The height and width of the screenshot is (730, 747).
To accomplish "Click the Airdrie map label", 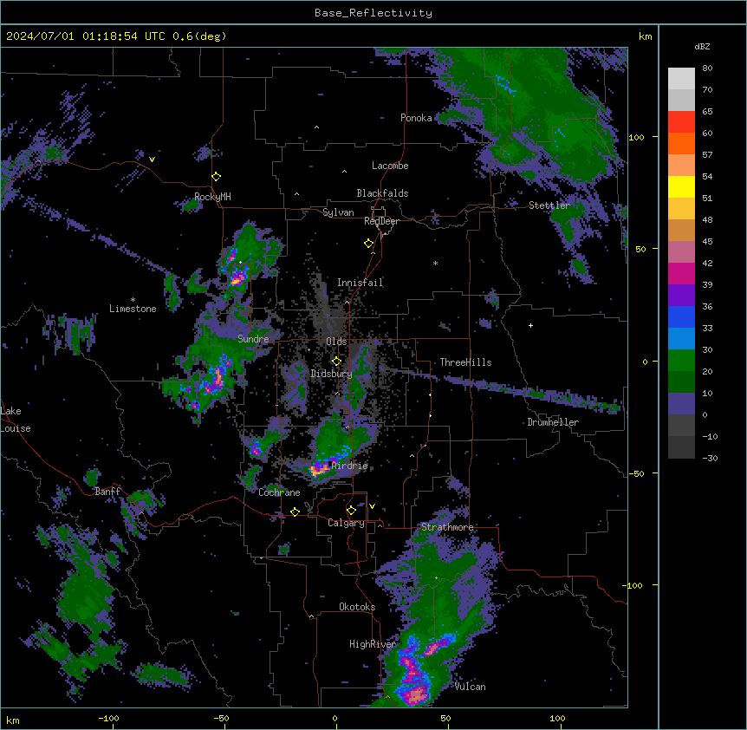I will (350, 466).
